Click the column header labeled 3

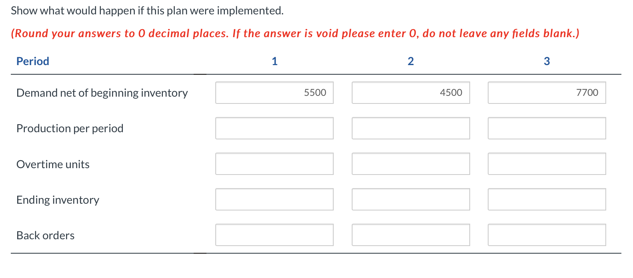tap(547, 61)
